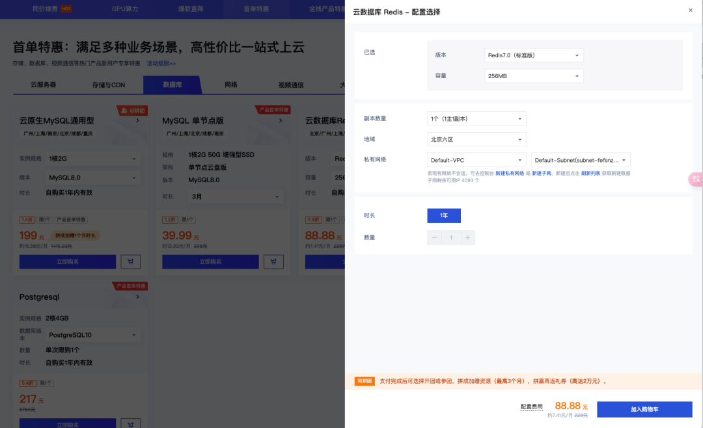This screenshot has height=428, width=703.
Task: Click the 产品首单特惠 ribbon on MySQL 单节点版
Action: pyautogui.click(x=273, y=110)
